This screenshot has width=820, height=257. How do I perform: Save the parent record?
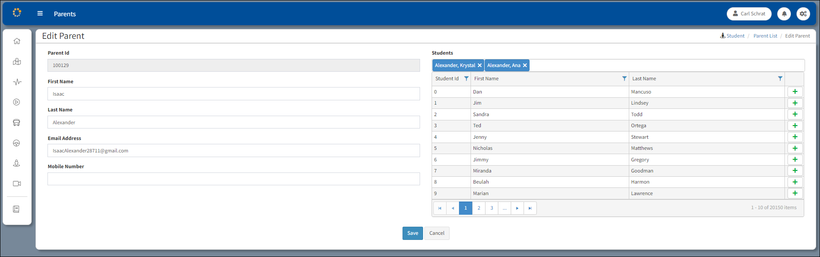tap(412, 233)
